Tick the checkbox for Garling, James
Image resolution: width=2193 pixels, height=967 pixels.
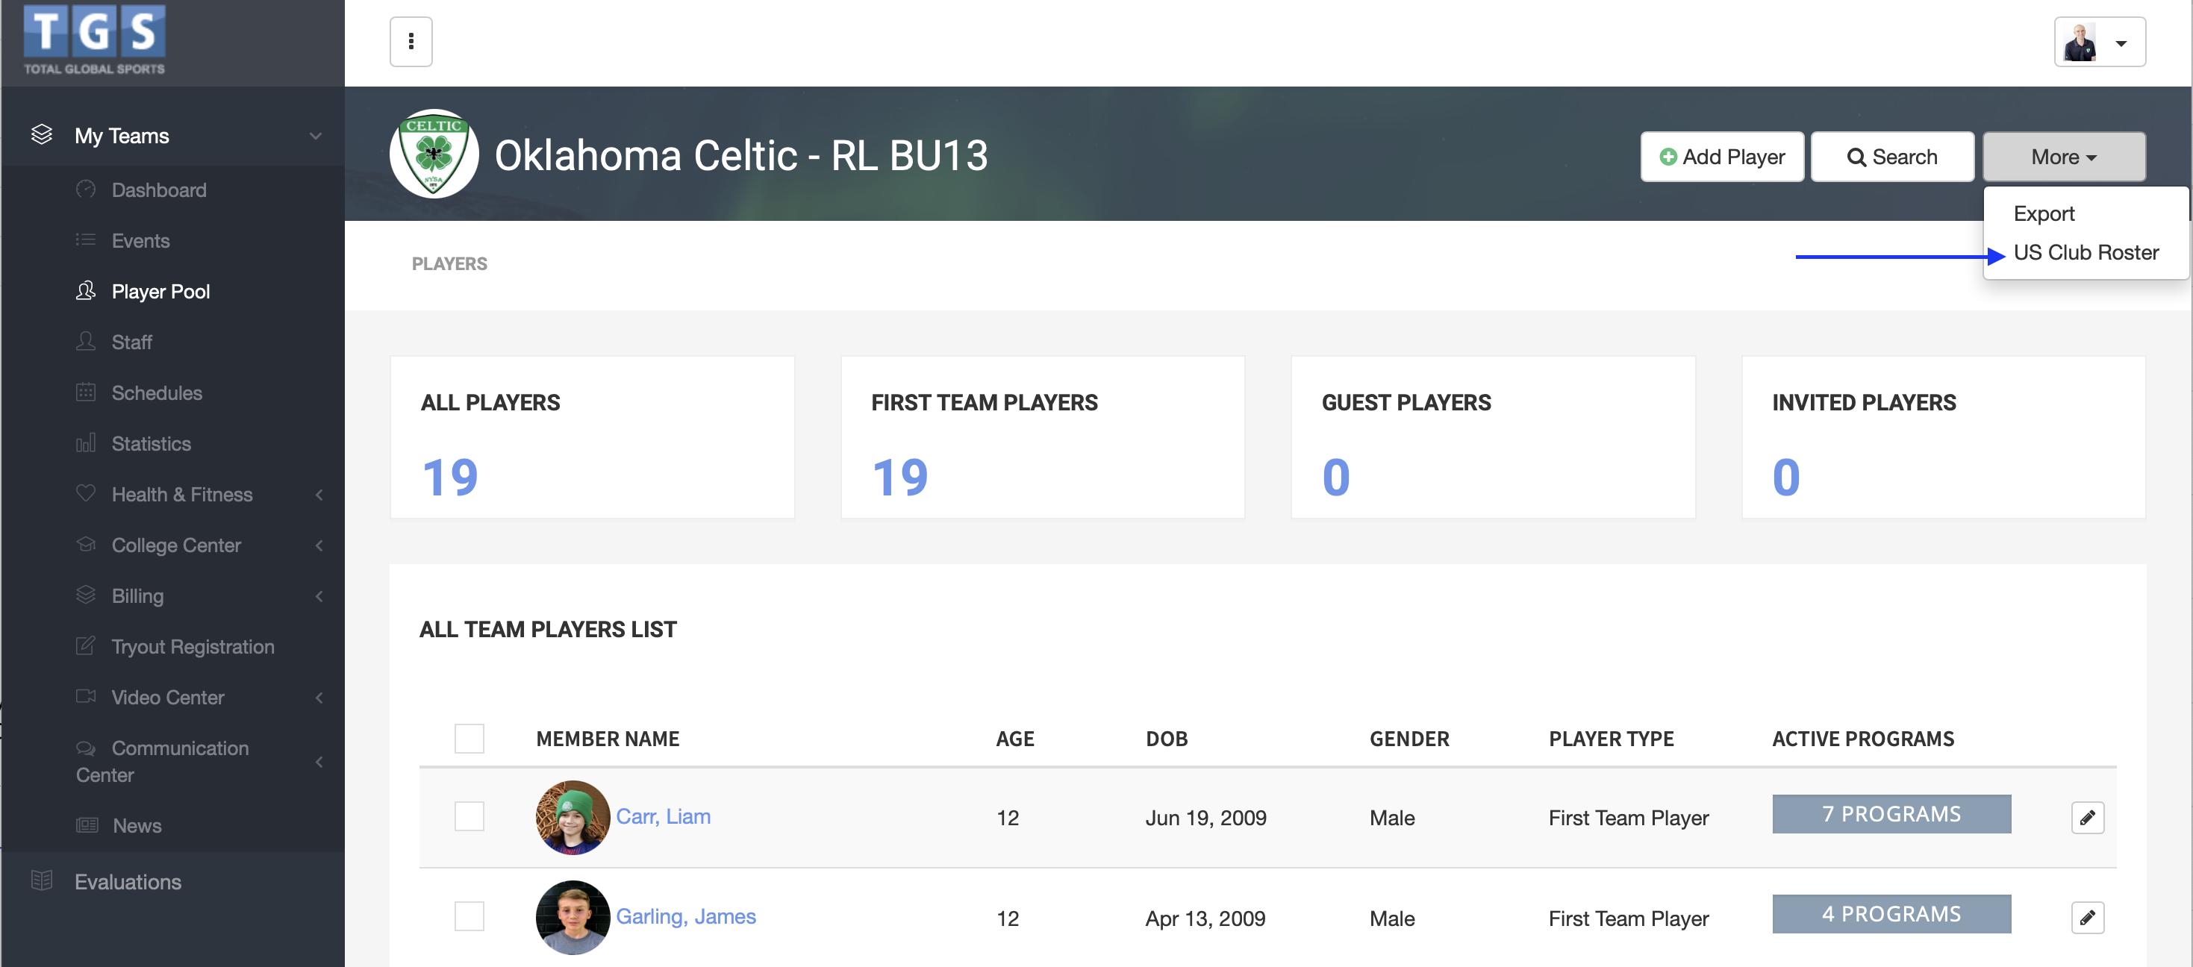469,917
